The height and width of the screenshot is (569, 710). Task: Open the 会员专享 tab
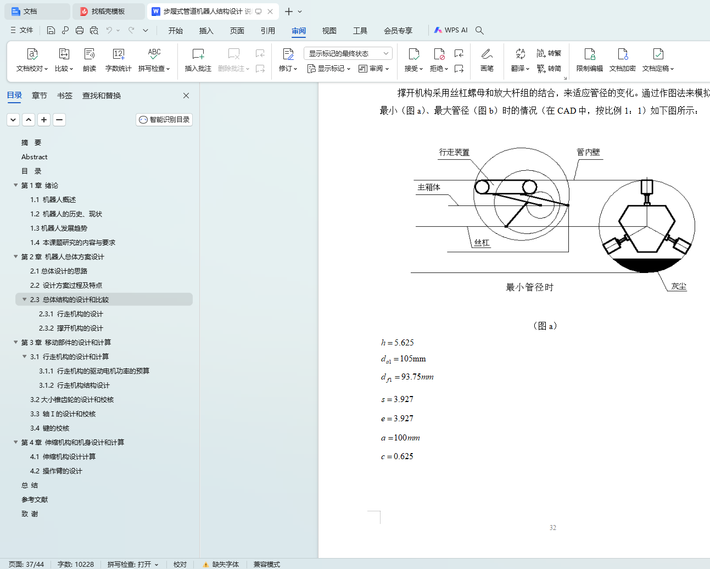pos(398,31)
